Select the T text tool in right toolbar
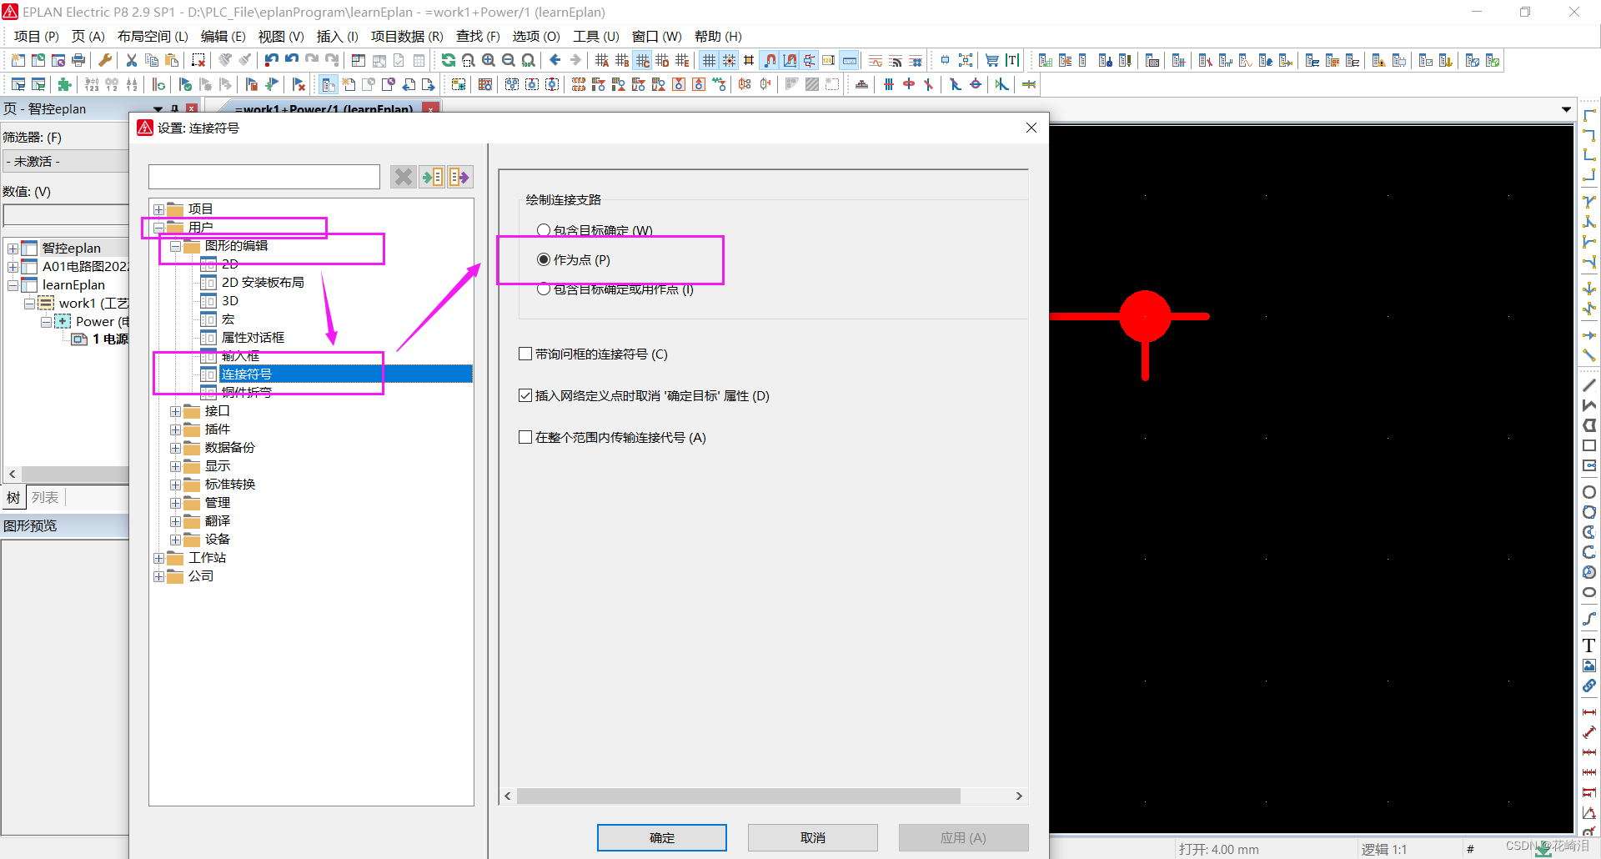Viewport: 1601px width, 859px height. pos(1589,646)
